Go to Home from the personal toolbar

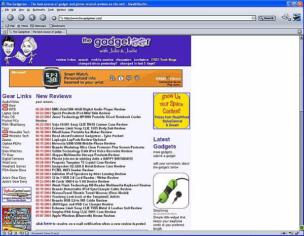[22, 25]
